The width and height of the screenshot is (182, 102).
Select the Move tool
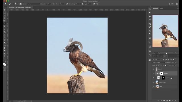pos(5,10)
